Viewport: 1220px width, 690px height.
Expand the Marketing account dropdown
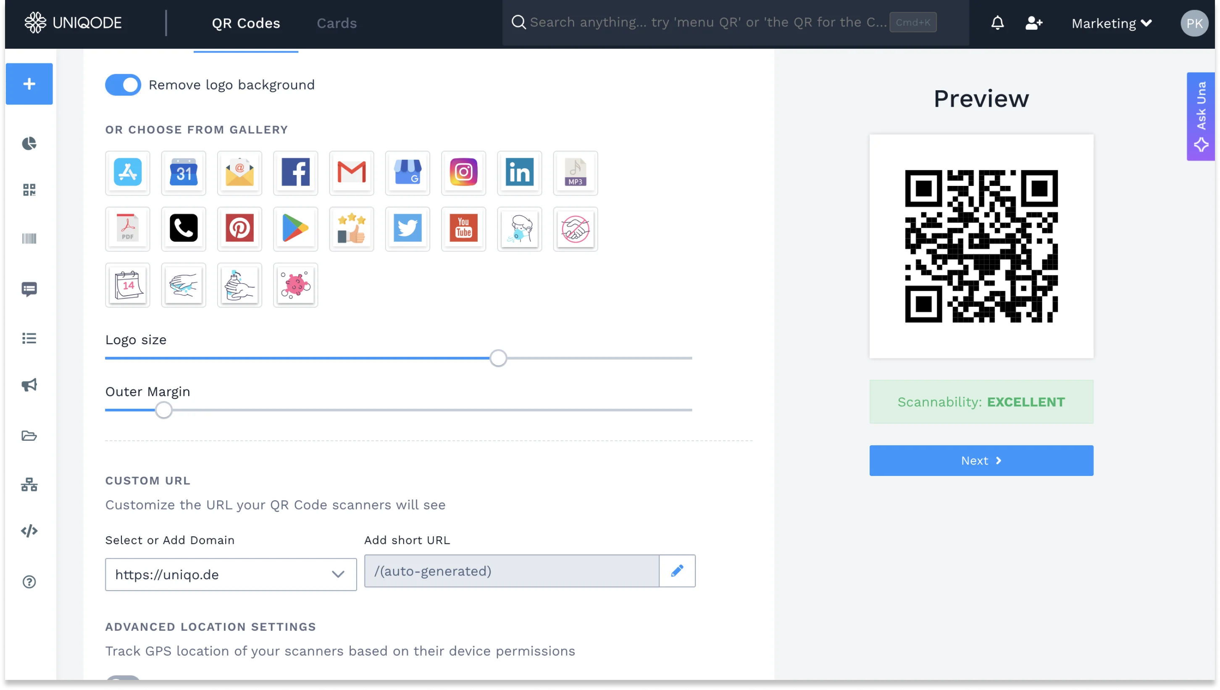[x=1112, y=23]
